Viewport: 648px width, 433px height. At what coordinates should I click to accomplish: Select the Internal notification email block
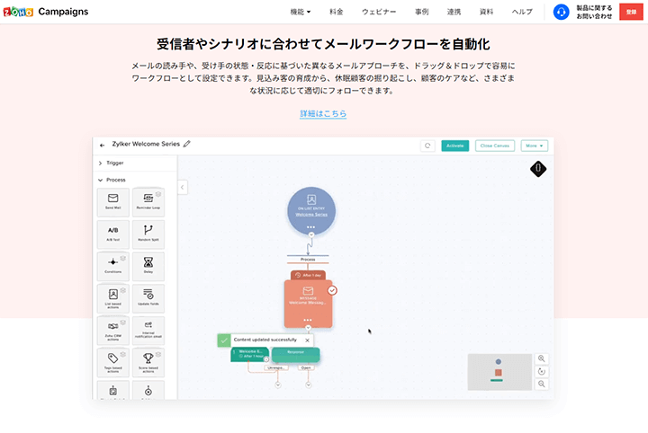point(148,331)
